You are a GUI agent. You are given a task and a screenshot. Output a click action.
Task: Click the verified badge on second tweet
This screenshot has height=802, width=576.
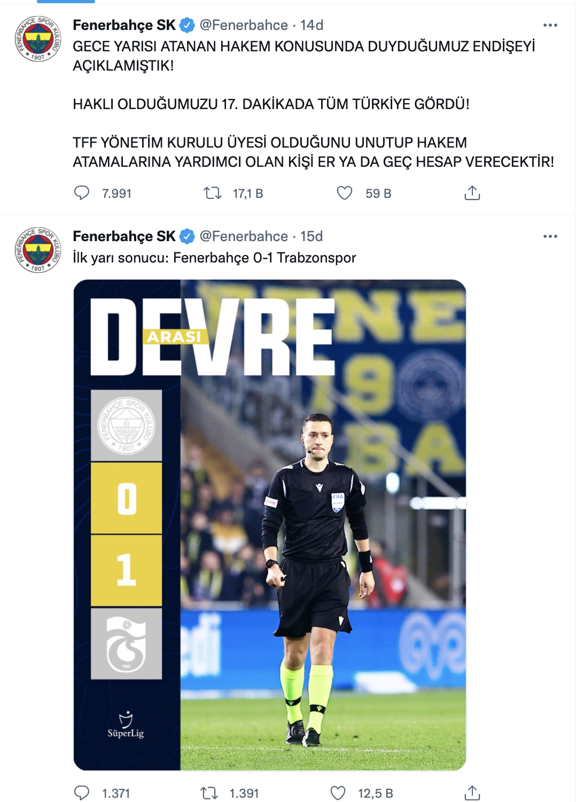[187, 236]
